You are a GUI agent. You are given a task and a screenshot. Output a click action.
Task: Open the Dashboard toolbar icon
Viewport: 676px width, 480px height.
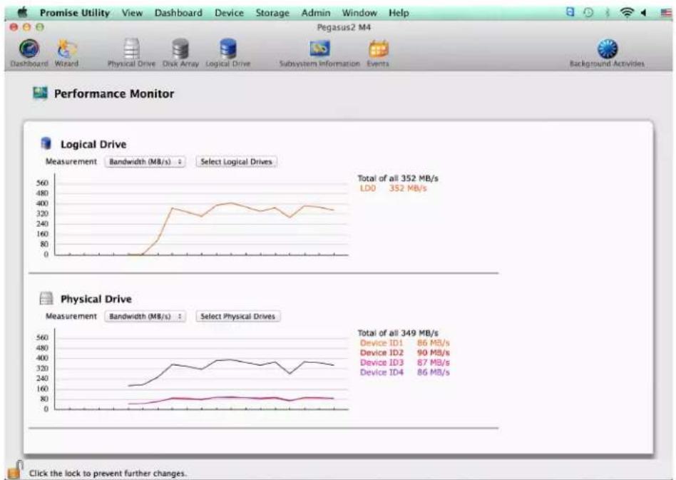(x=29, y=48)
